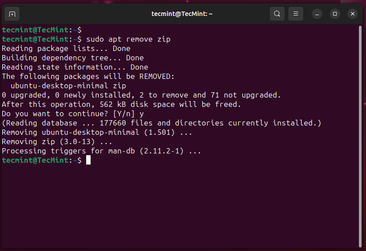Open a new terminal tab

click(x=12, y=14)
